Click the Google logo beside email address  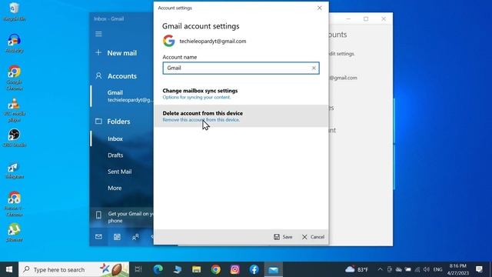[x=169, y=41]
